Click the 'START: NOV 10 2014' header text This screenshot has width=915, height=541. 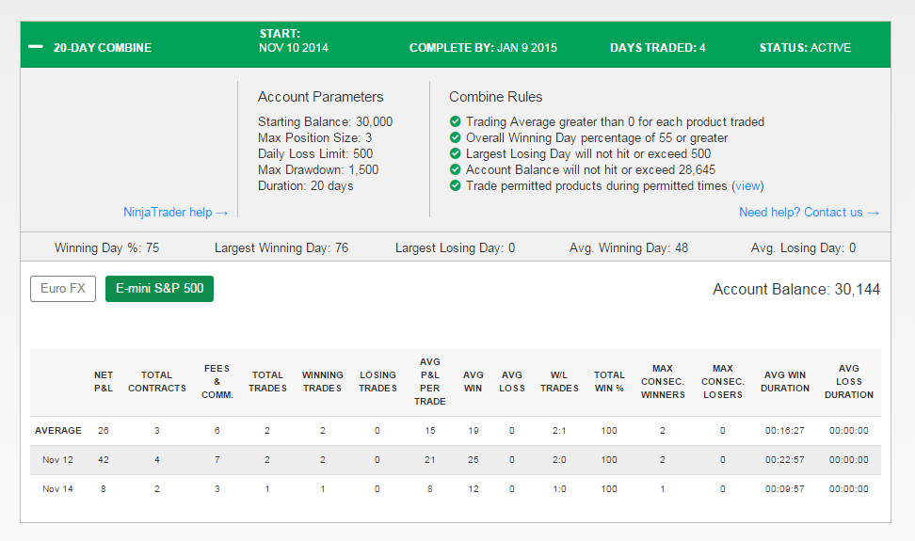[x=294, y=40]
